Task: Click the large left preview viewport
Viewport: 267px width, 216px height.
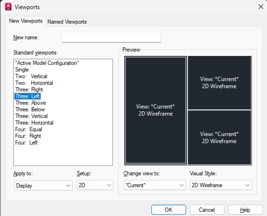Action: click(155, 110)
